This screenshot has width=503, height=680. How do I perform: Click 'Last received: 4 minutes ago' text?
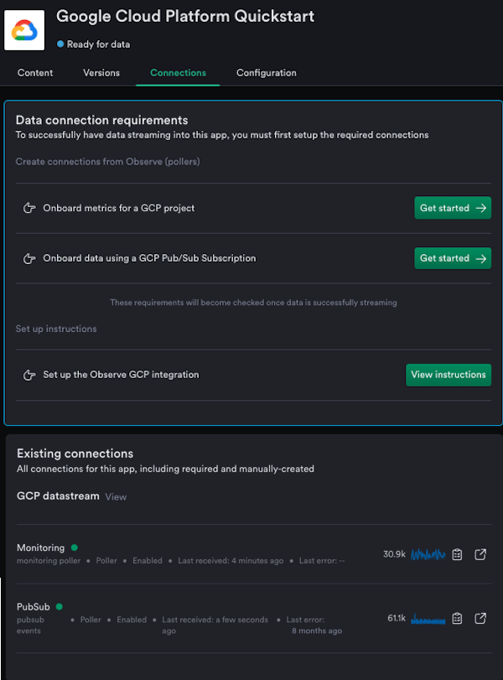pyautogui.click(x=231, y=561)
